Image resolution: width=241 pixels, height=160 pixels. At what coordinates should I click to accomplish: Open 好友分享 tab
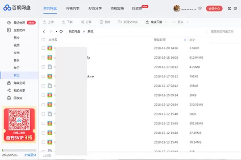(95, 8)
